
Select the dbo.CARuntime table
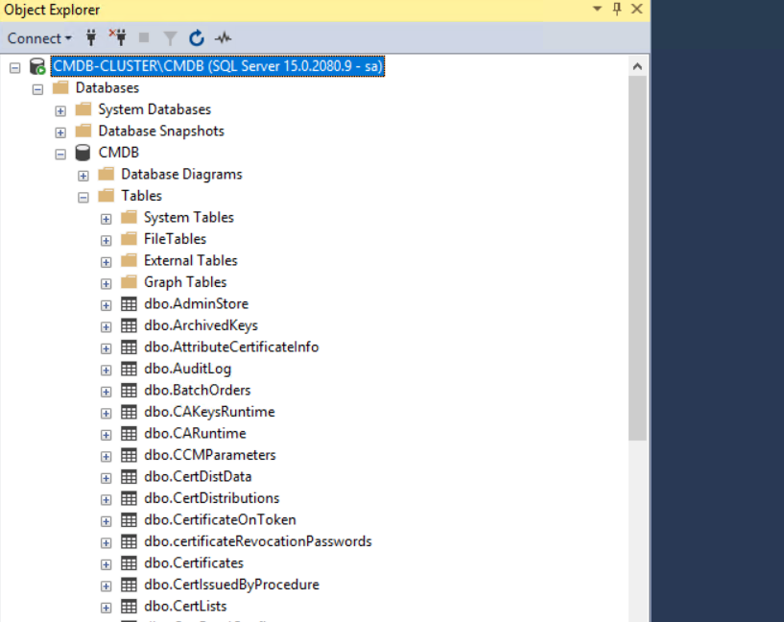tap(195, 434)
